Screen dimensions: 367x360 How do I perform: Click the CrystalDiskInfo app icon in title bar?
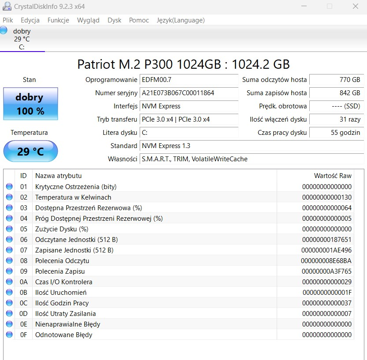[7, 6]
